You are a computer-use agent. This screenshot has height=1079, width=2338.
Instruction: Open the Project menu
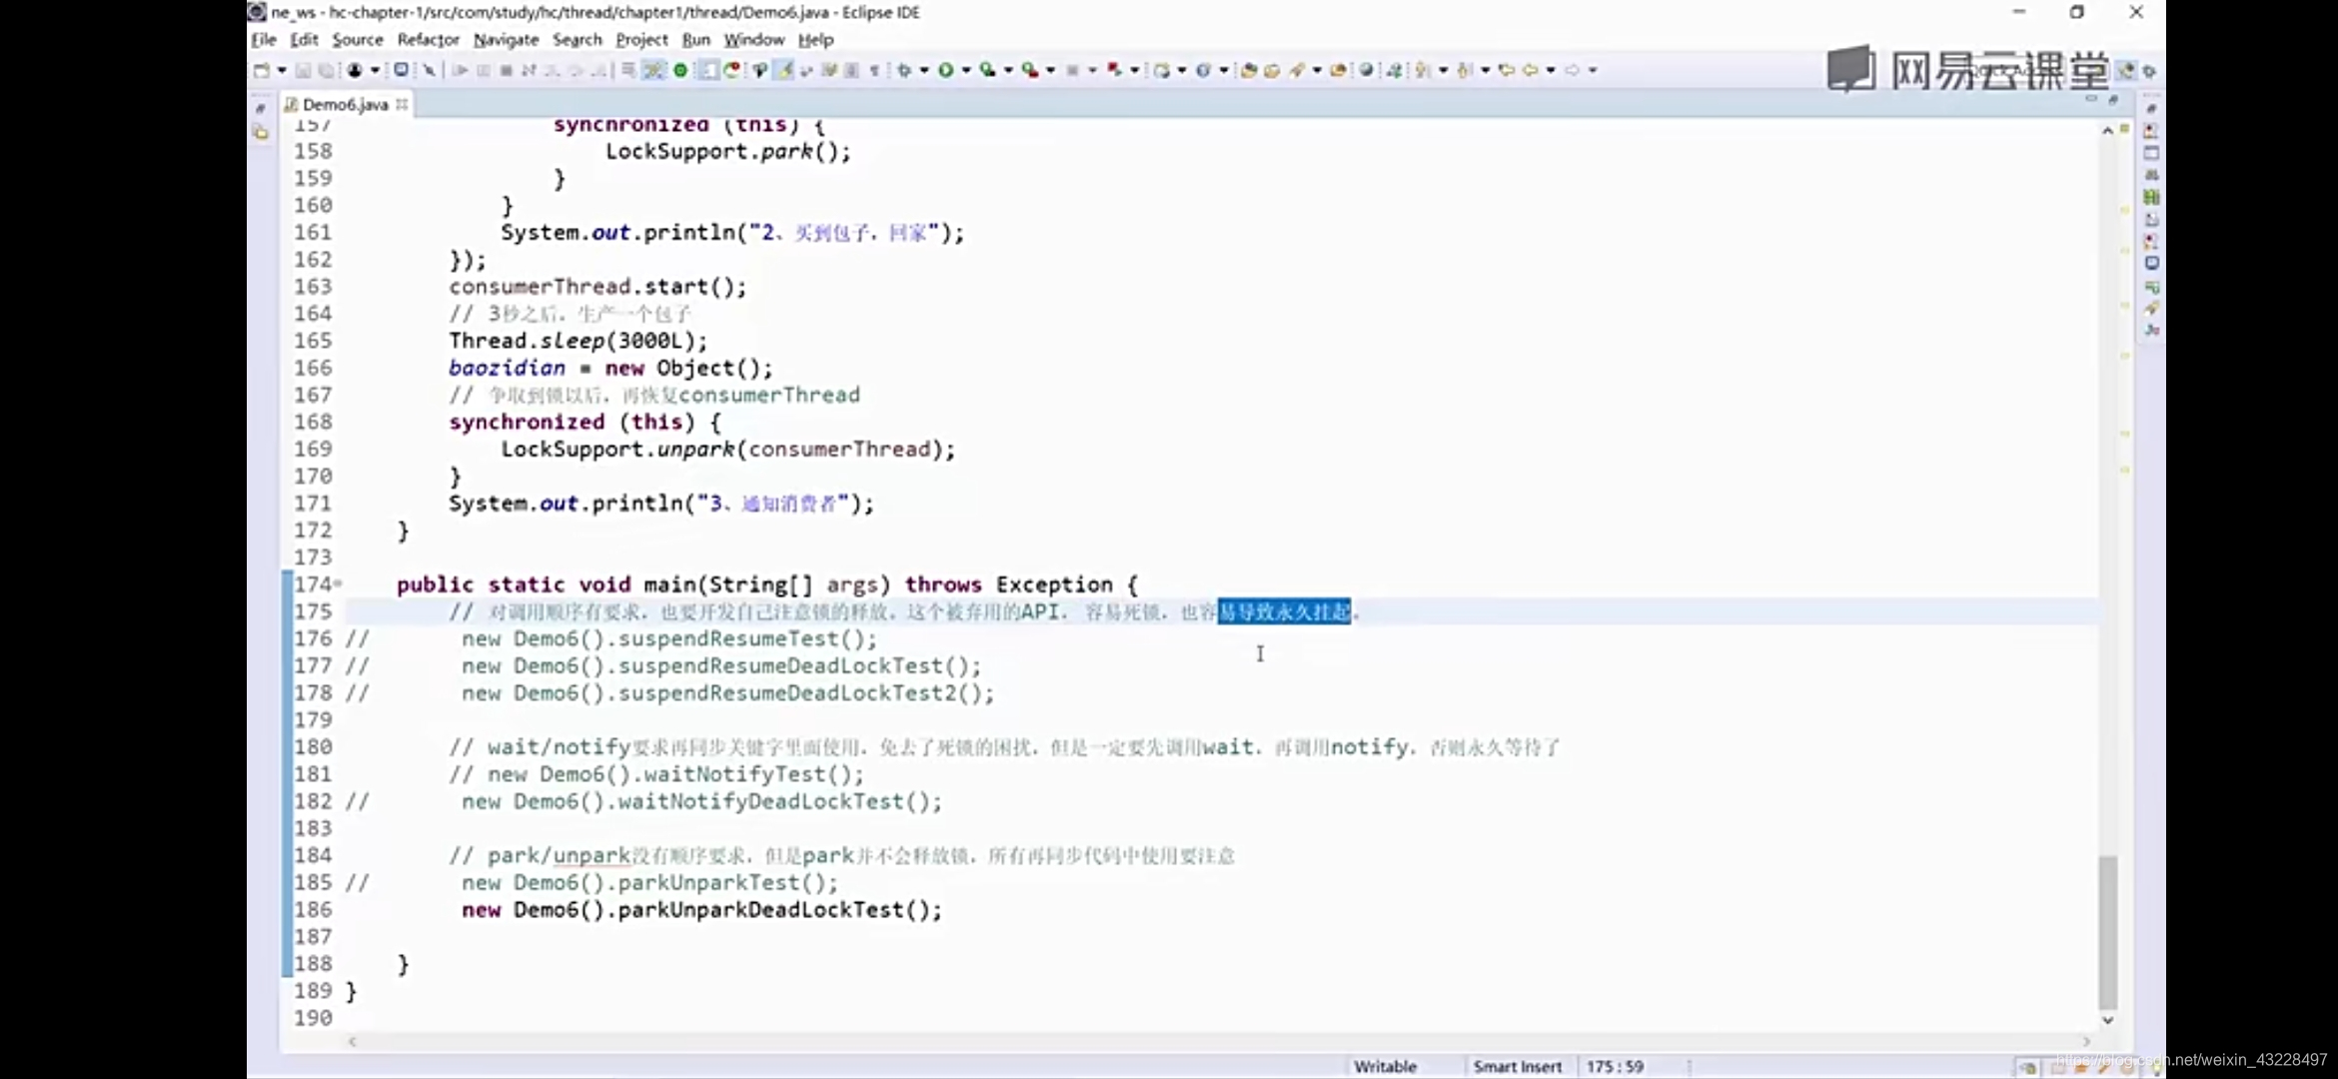click(641, 39)
